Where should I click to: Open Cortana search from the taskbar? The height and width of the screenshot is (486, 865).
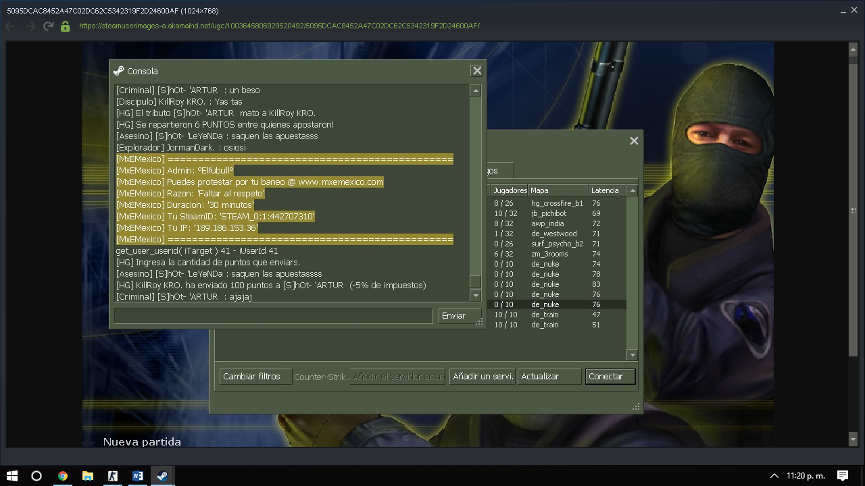pyautogui.click(x=36, y=475)
